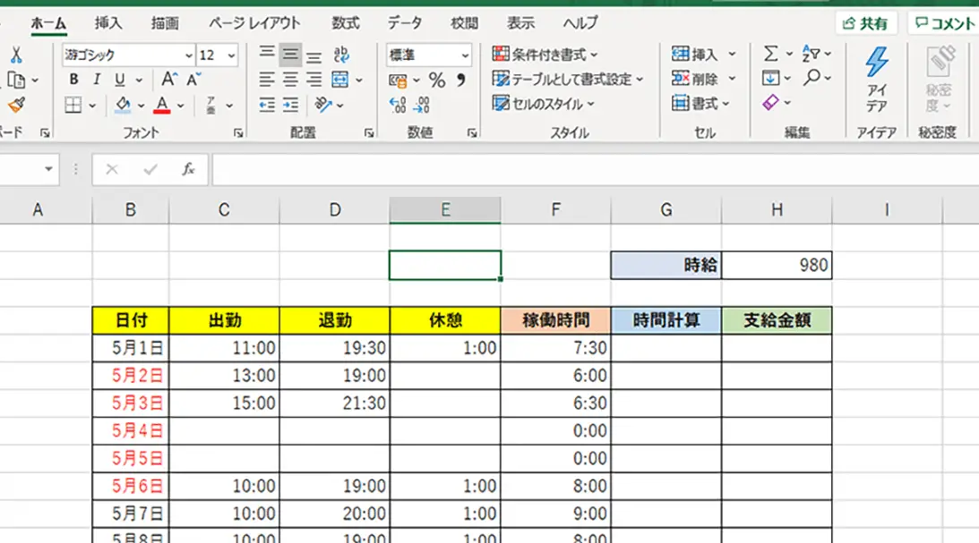Click the 共有 share button
This screenshot has height=543, width=979.
(865, 23)
